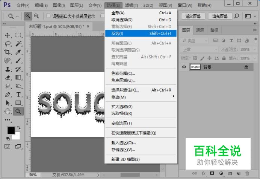This screenshot has height=179, width=260.
Task: Select the Horizontal Type tool
Action: click(x=18, y=95)
